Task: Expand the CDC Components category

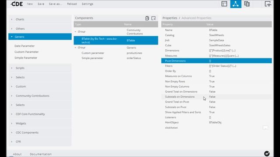Action: [40, 133]
